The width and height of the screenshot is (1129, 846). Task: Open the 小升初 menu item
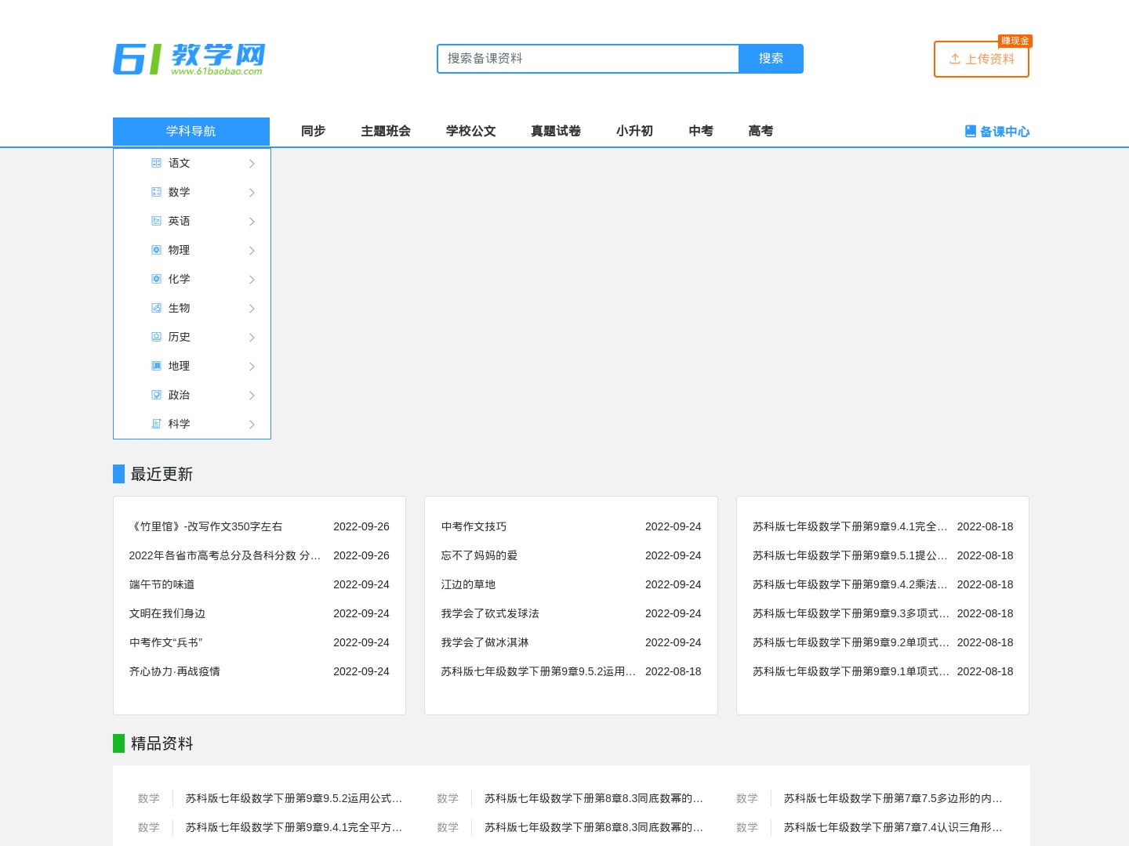(634, 131)
